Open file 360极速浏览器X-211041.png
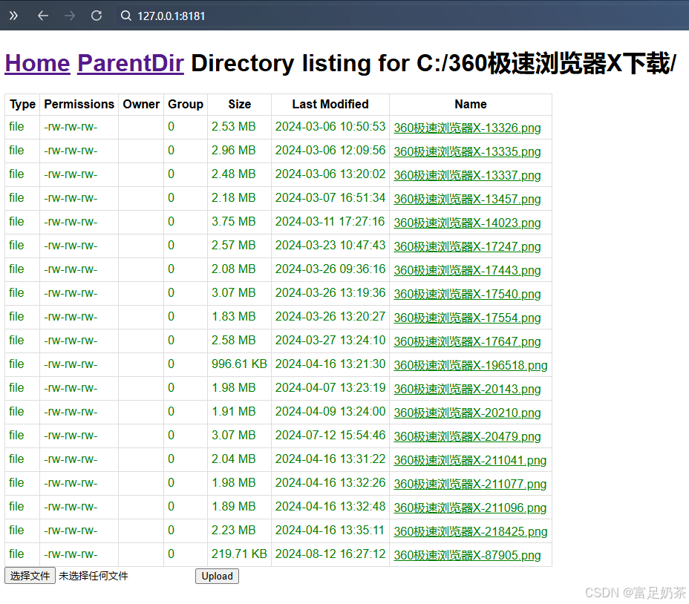The width and height of the screenshot is (689, 604). click(470, 460)
